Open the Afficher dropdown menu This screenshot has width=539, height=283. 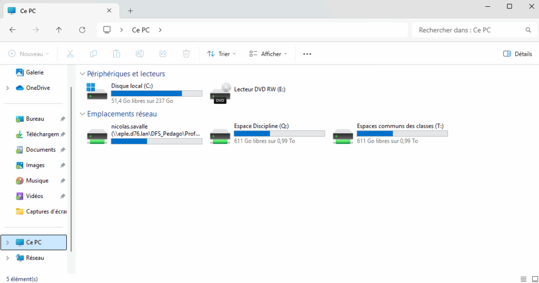pos(268,54)
